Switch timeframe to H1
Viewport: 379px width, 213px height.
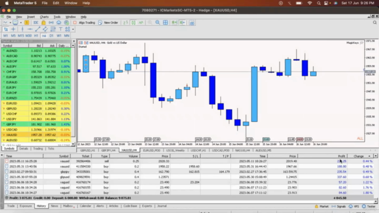(x=36, y=35)
